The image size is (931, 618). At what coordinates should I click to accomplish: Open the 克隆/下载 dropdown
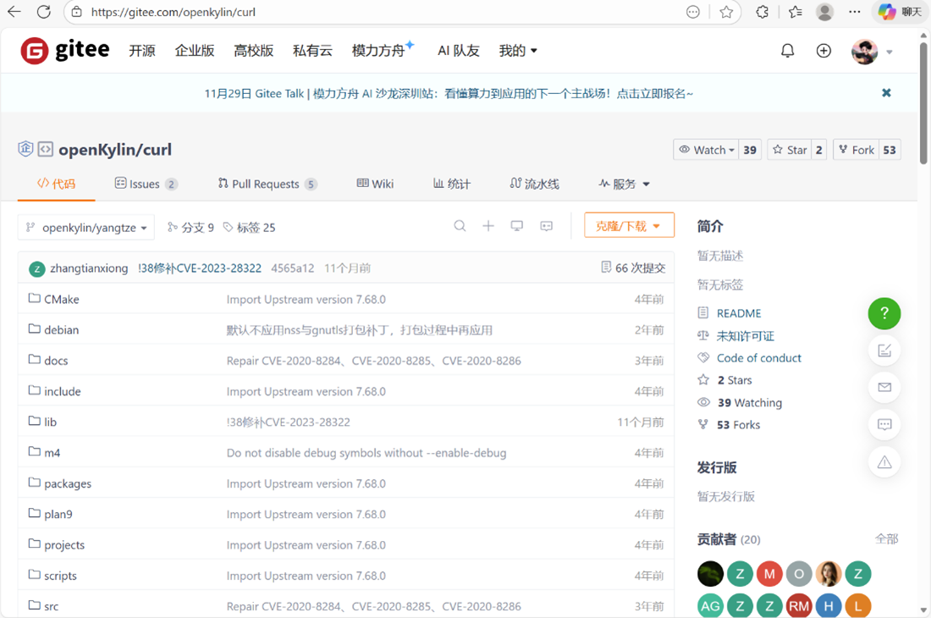pyautogui.click(x=629, y=225)
